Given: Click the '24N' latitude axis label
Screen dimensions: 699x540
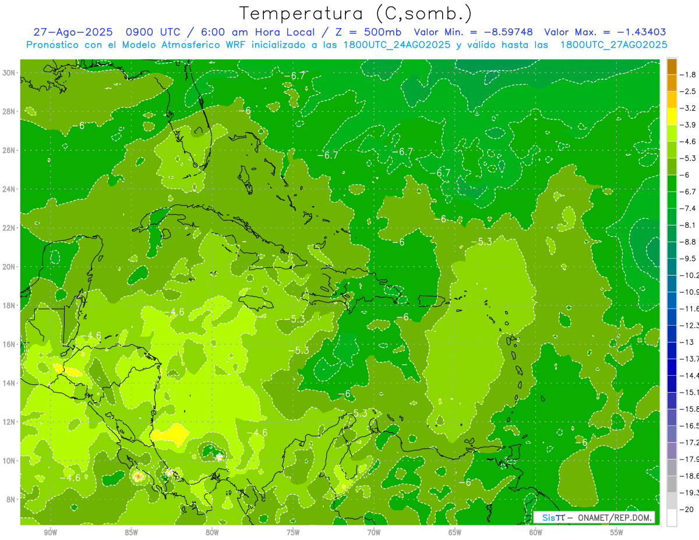Looking at the screenshot, I should coord(9,189).
